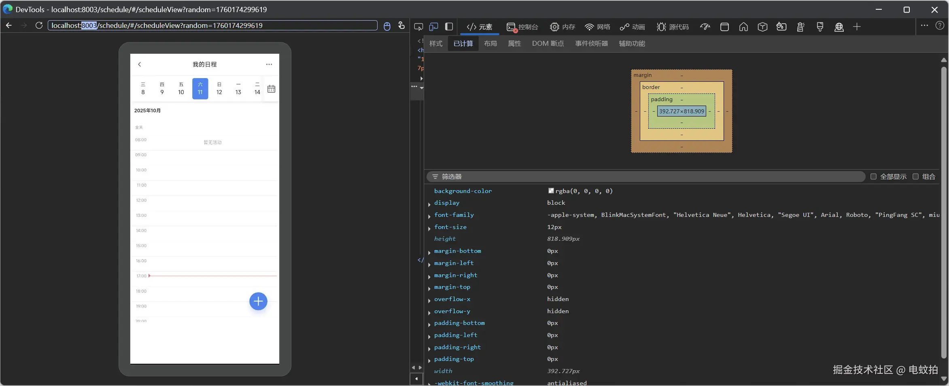Click back chevron in 我的日程 header

140,64
